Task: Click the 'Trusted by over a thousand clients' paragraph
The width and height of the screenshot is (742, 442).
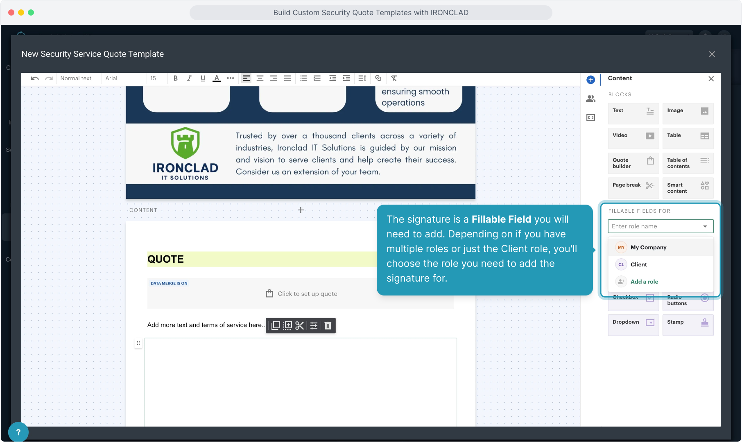Action: (346, 154)
